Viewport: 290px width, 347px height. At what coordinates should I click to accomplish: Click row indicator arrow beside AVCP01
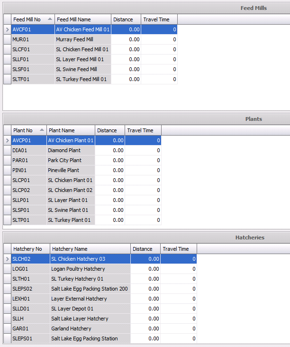click(7, 140)
